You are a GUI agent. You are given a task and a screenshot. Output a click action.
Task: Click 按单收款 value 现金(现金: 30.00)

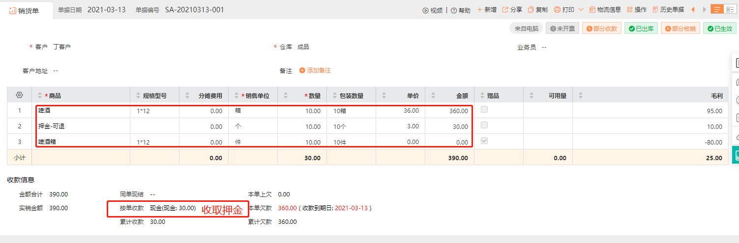[x=173, y=208]
